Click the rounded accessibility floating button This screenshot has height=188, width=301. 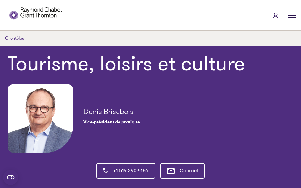(x=11, y=177)
